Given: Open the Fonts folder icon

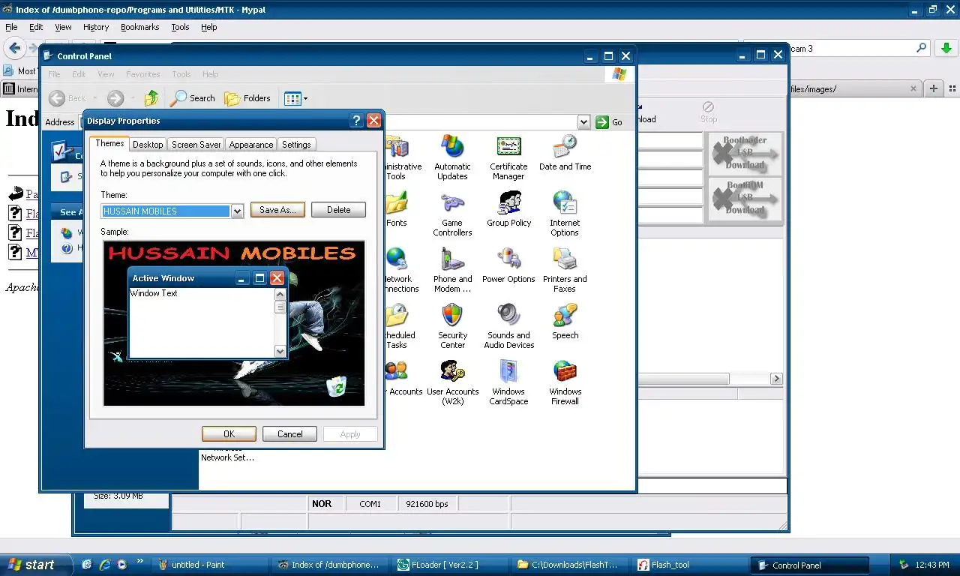Looking at the screenshot, I should click(x=396, y=209).
